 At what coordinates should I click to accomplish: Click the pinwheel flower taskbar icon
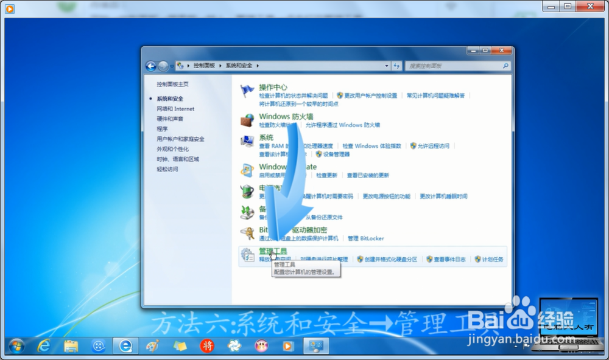click(234, 345)
